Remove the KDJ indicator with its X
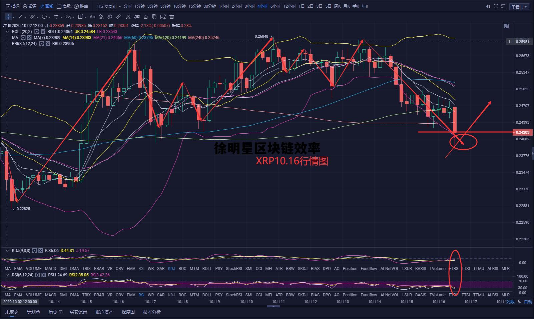This screenshot has height=319, width=534. (x=40, y=251)
